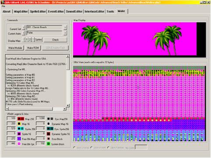This screenshot has width=211, height=158.
Task: Advance Current Anim with right arrow
Action: click(x=65, y=33)
